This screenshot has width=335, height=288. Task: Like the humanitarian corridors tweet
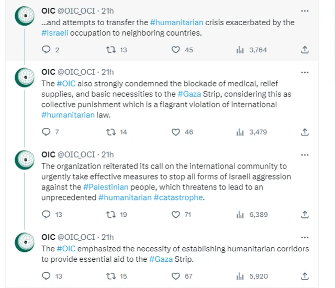point(176,276)
